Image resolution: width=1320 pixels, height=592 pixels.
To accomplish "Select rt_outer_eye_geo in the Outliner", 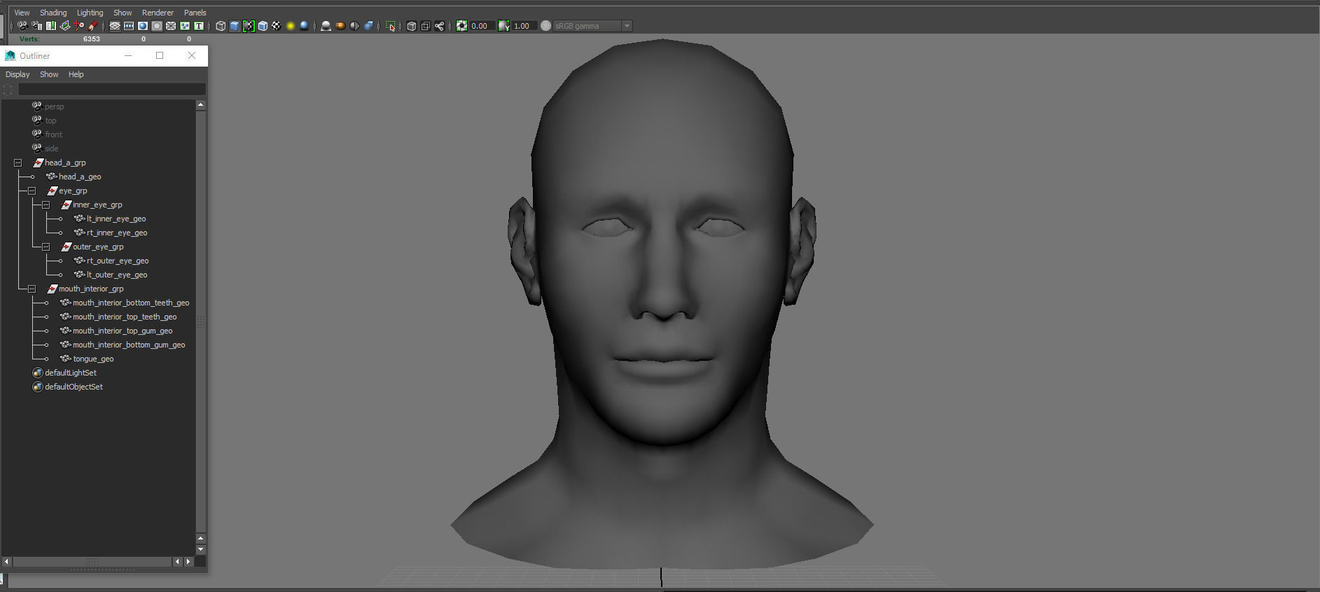I will tap(118, 261).
